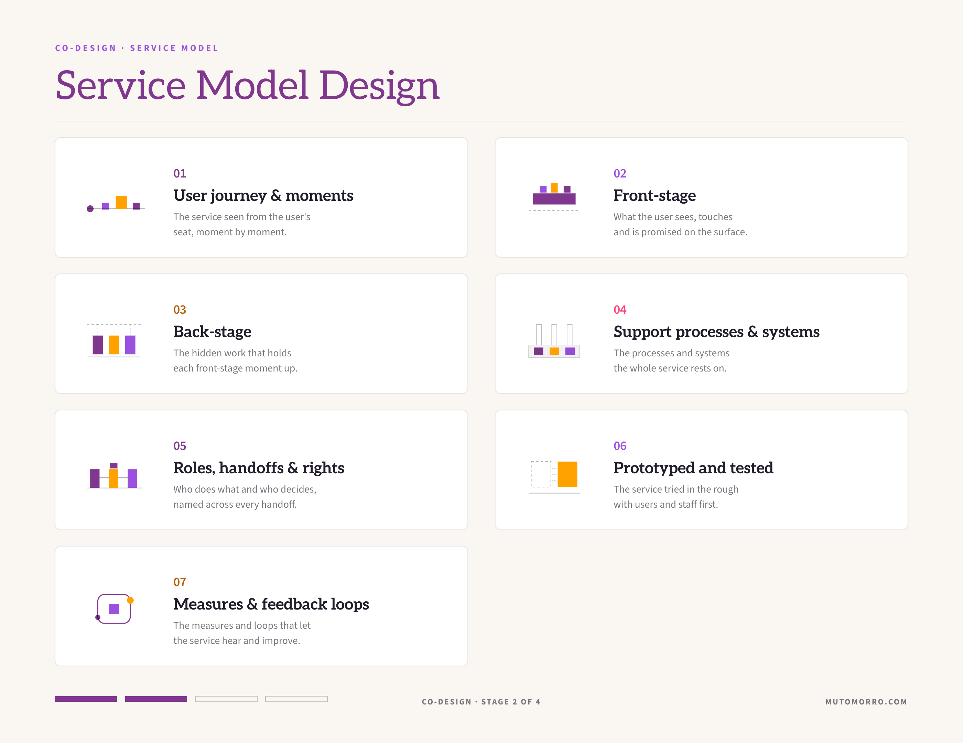Click text 'The service tried in the rough'

(x=676, y=489)
